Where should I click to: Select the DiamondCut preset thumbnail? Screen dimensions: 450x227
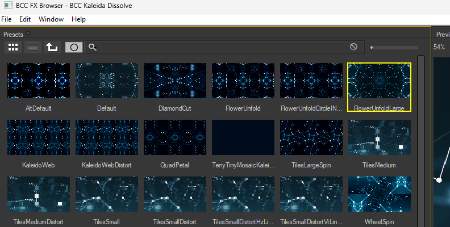coord(175,81)
